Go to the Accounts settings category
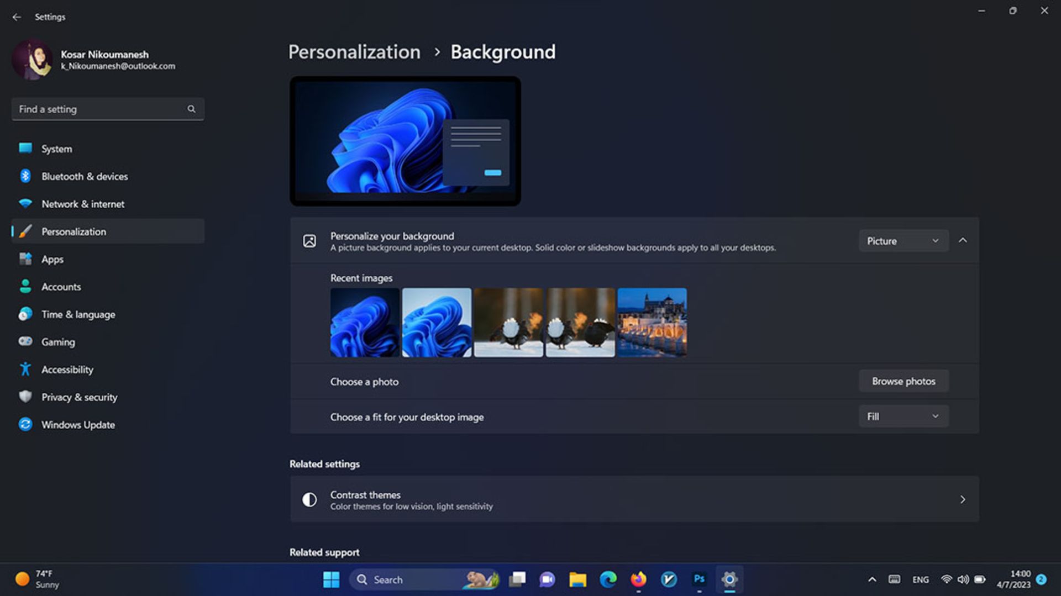The height and width of the screenshot is (596, 1061). 61,287
